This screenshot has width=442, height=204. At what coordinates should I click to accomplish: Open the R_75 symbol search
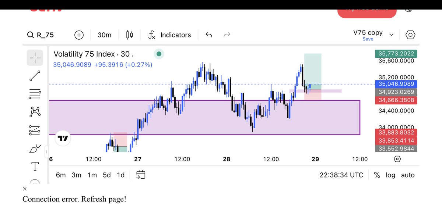(x=41, y=35)
